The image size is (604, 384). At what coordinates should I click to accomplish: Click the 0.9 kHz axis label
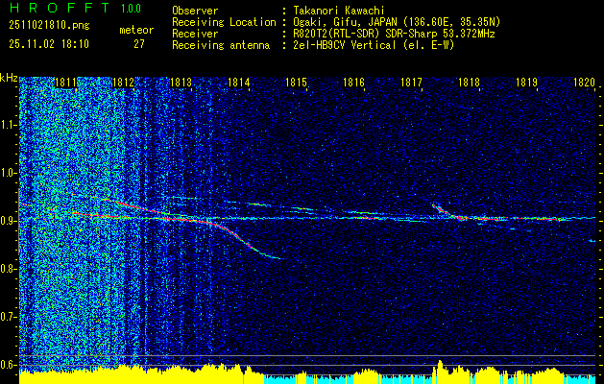click(x=8, y=221)
